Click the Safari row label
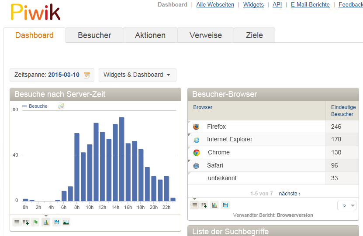The image size is (363, 236). pyautogui.click(x=215, y=165)
